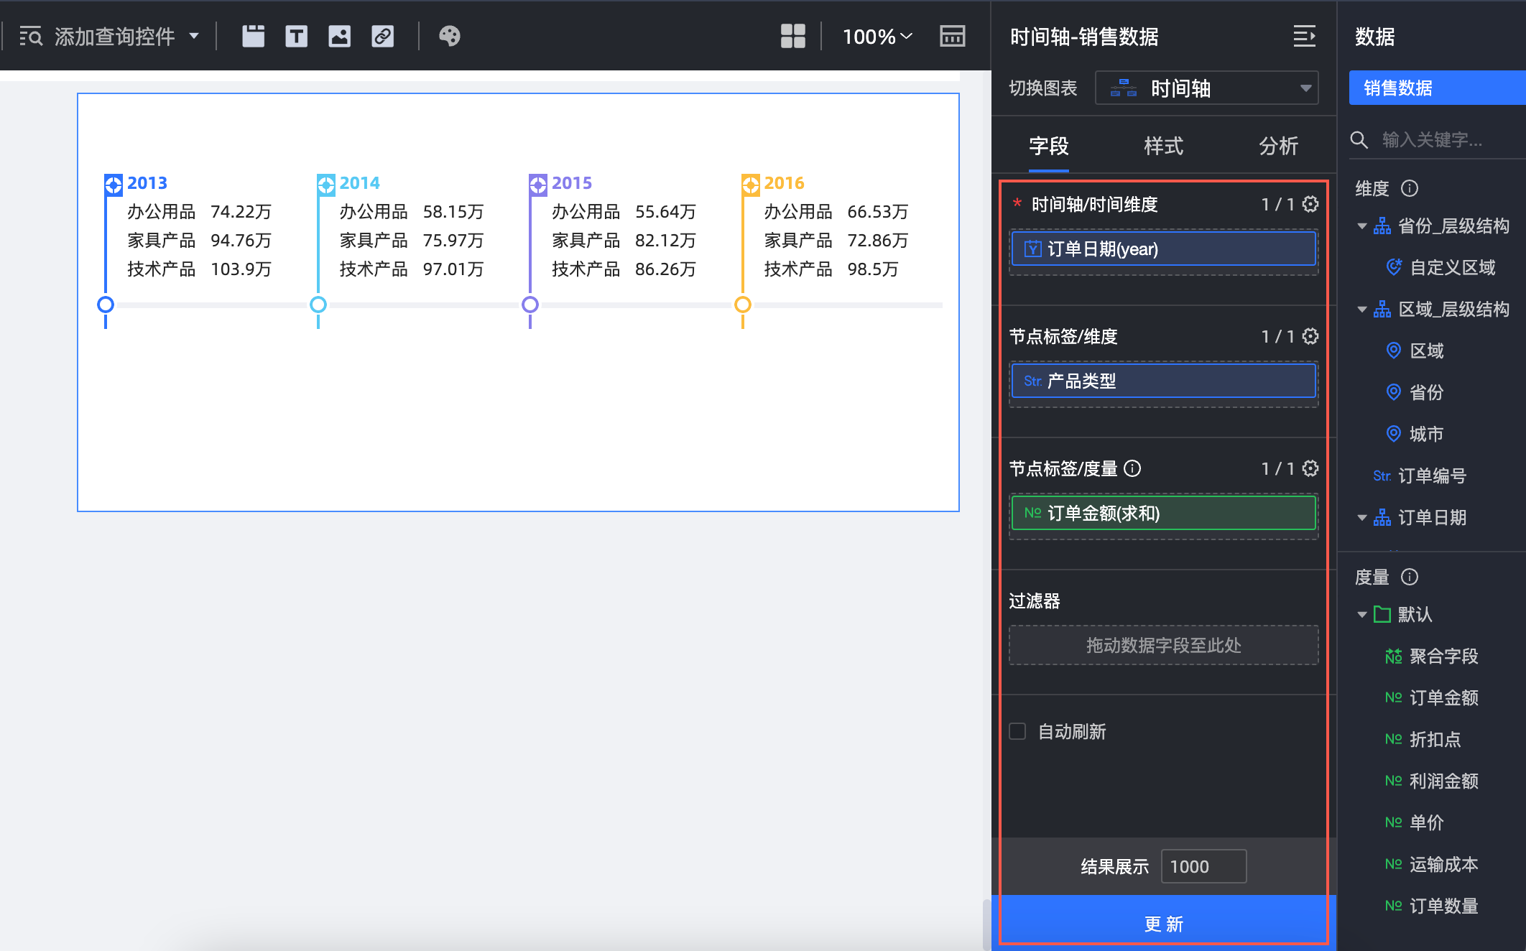Viewport: 1526px width, 951px height.
Task: Click the tab component icon in toolbar
Action: (x=253, y=36)
